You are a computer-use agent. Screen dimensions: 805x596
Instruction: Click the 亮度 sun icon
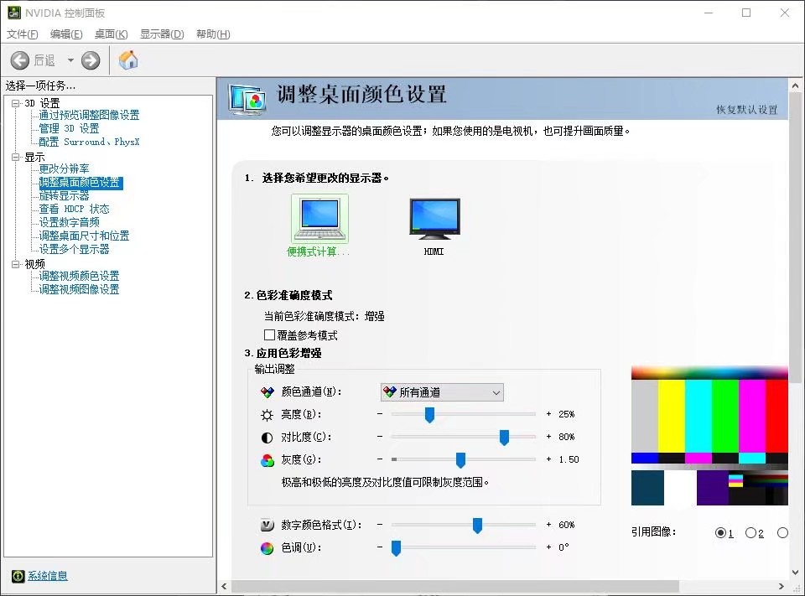point(267,415)
